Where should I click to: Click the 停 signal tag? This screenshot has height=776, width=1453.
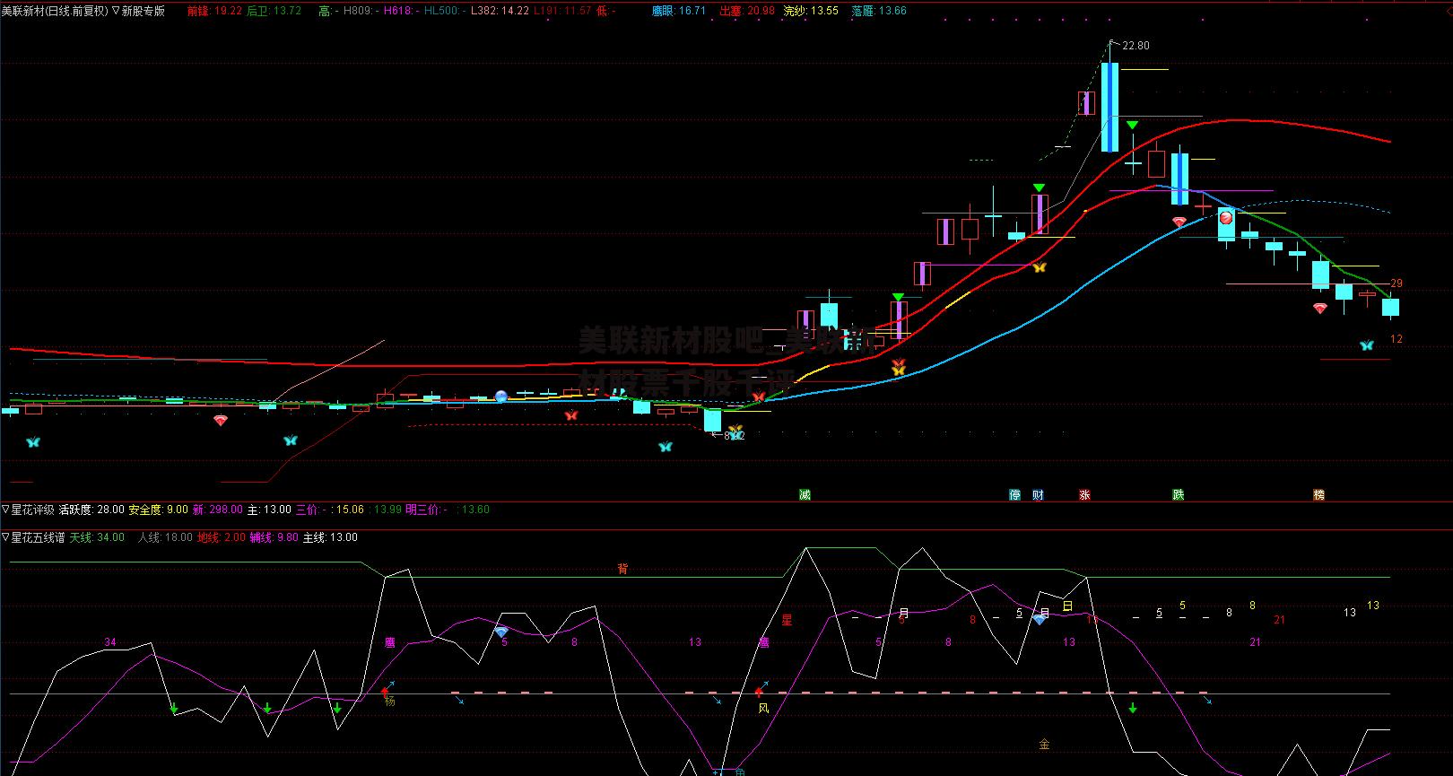(1014, 494)
